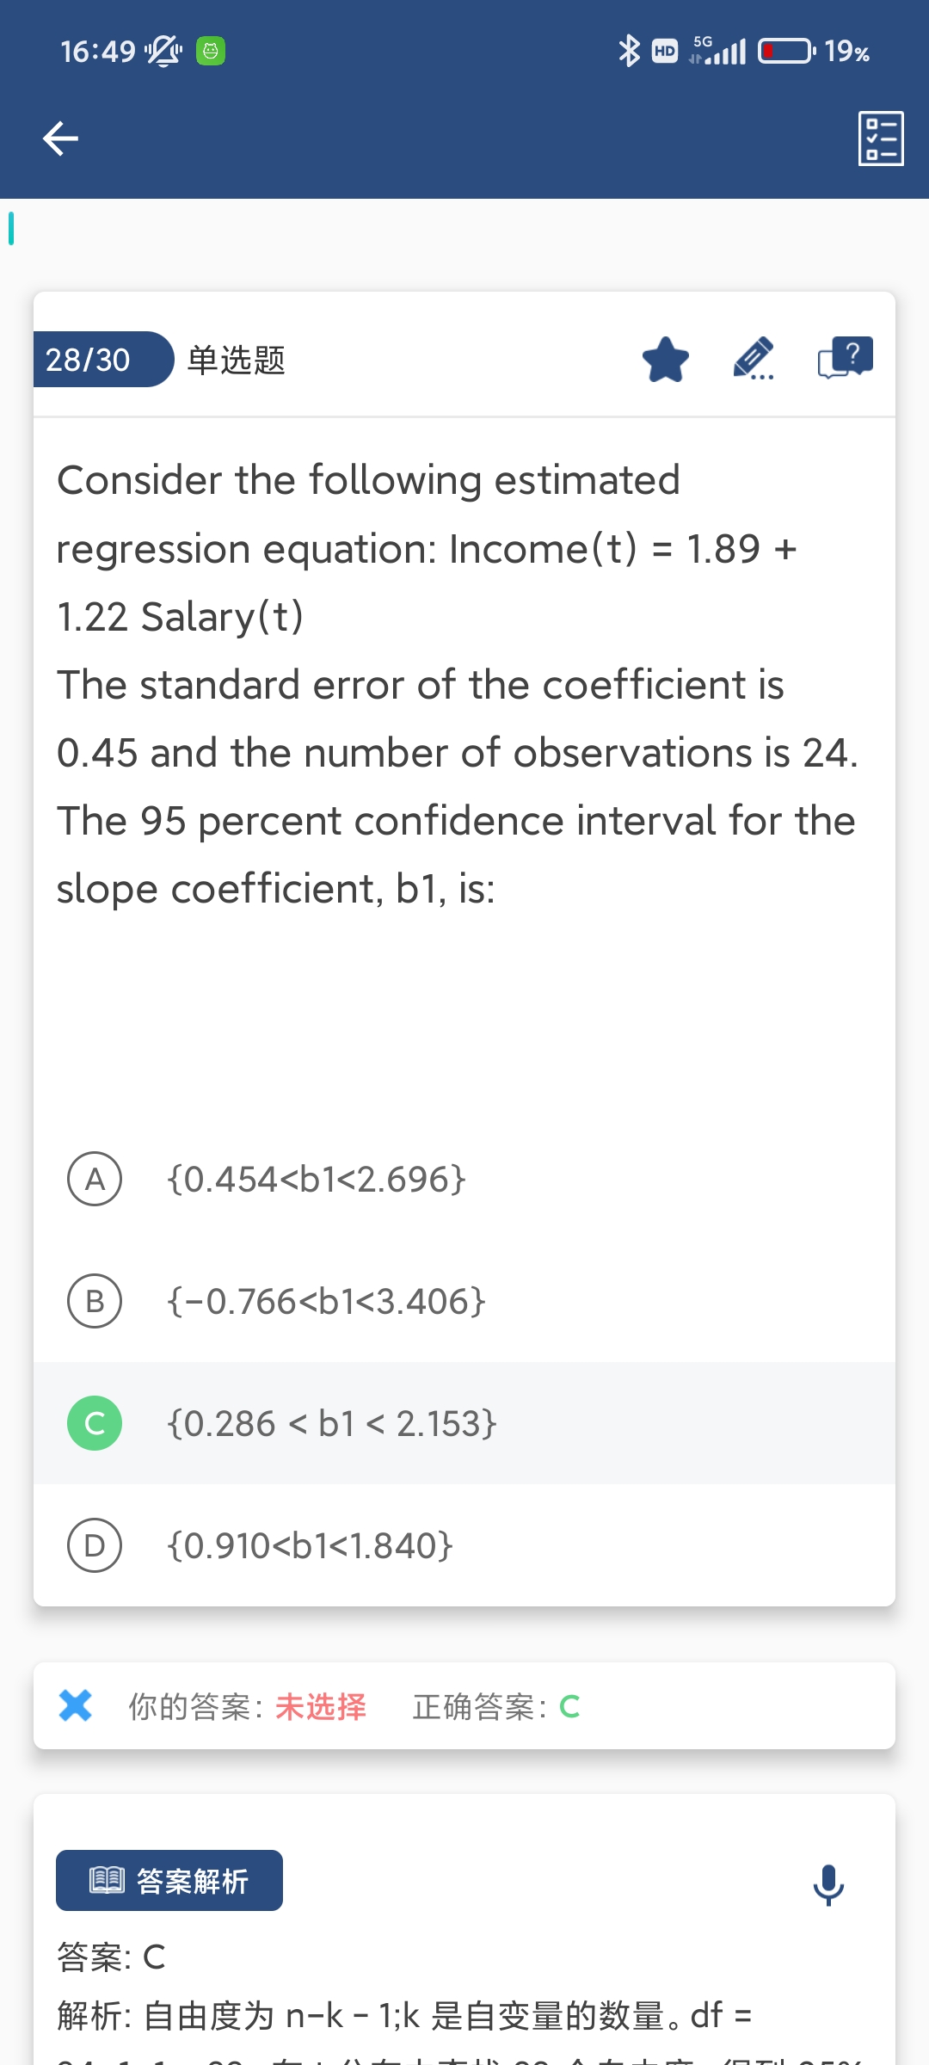
Task: Tap answer text {0.454<b1<2.696}
Action: (x=317, y=1179)
